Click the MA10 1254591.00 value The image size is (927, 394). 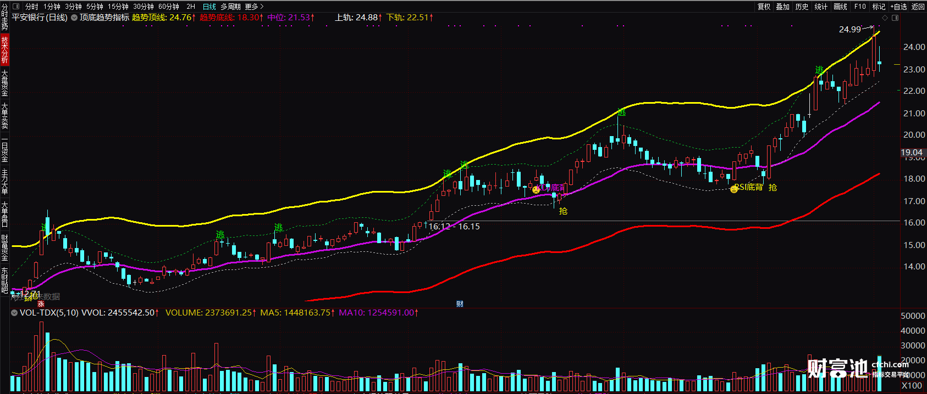click(379, 313)
